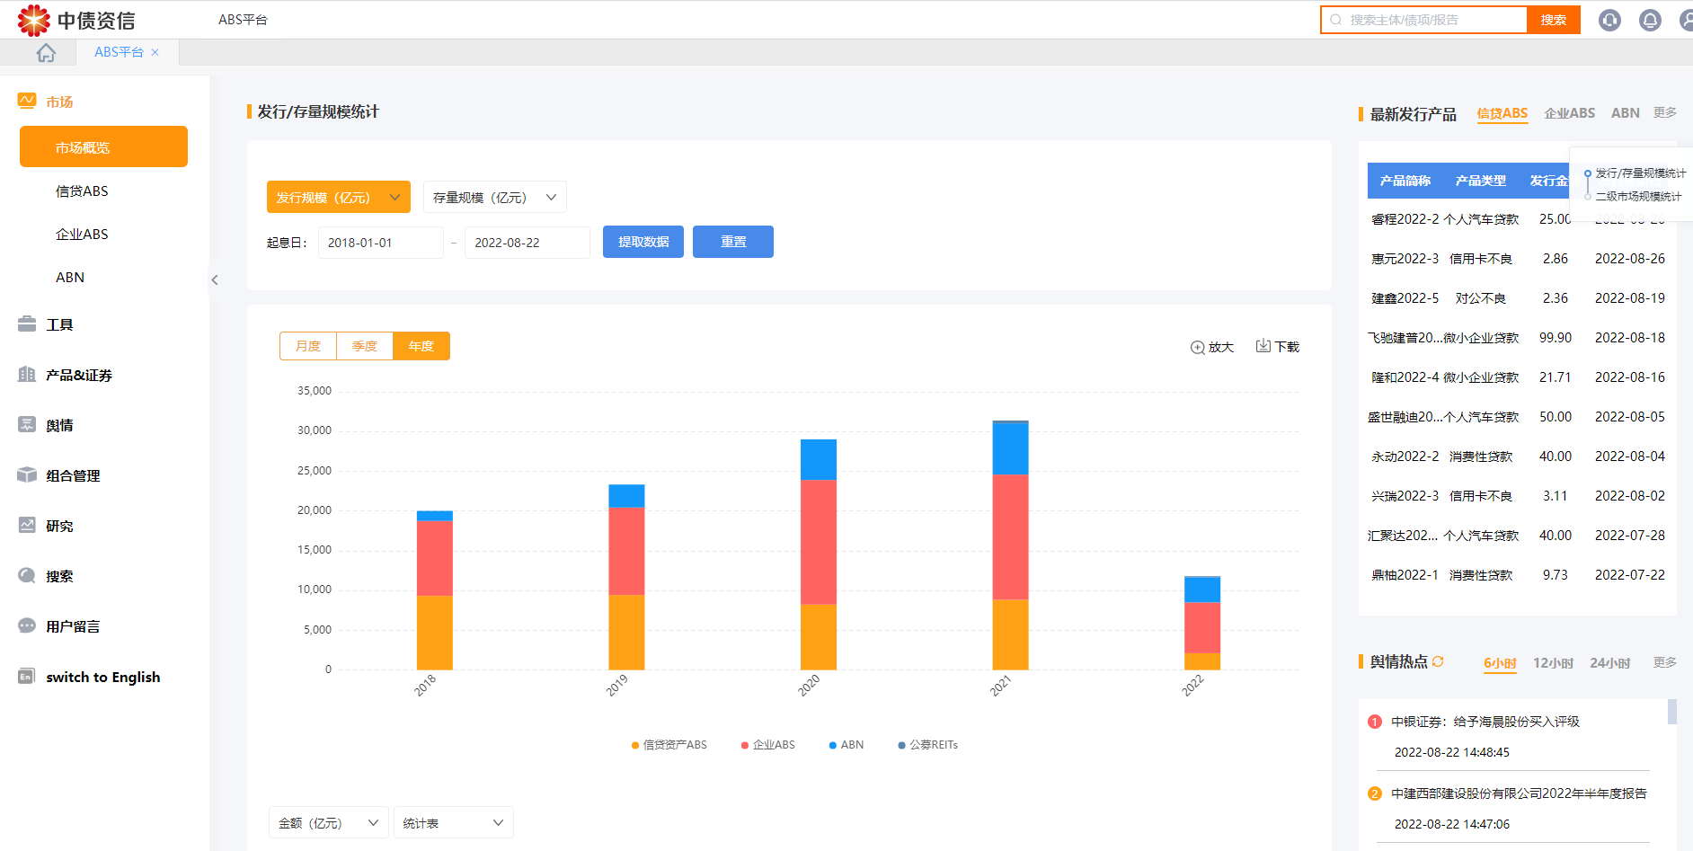1693x851 pixels.
Task: Jump to 二级市场规模统计 anchor
Action: tap(1638, 196)
